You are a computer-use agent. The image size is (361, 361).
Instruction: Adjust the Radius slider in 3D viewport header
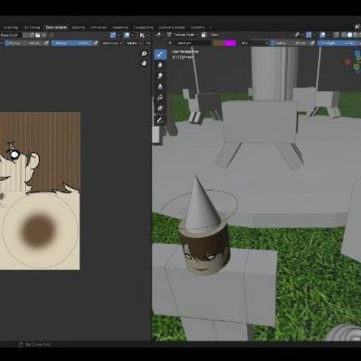tap(290, 43)
